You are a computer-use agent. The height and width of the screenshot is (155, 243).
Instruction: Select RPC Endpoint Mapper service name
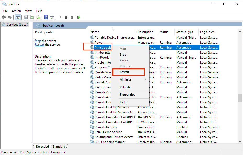110,142
